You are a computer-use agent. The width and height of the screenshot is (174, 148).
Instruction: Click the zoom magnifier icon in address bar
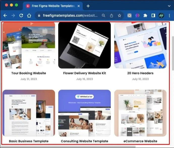(x=103, y=15)
